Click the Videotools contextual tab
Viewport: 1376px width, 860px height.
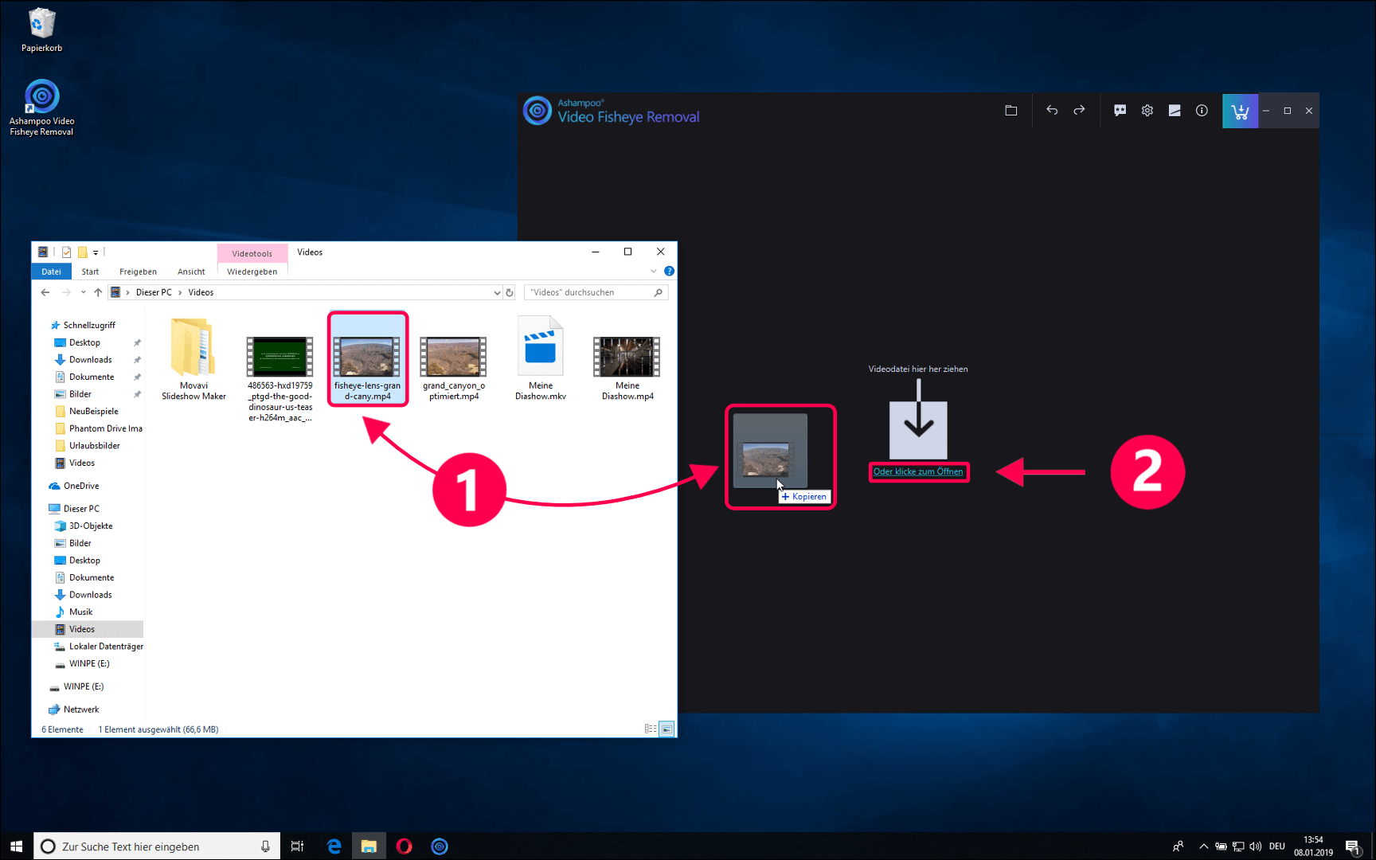252,253
